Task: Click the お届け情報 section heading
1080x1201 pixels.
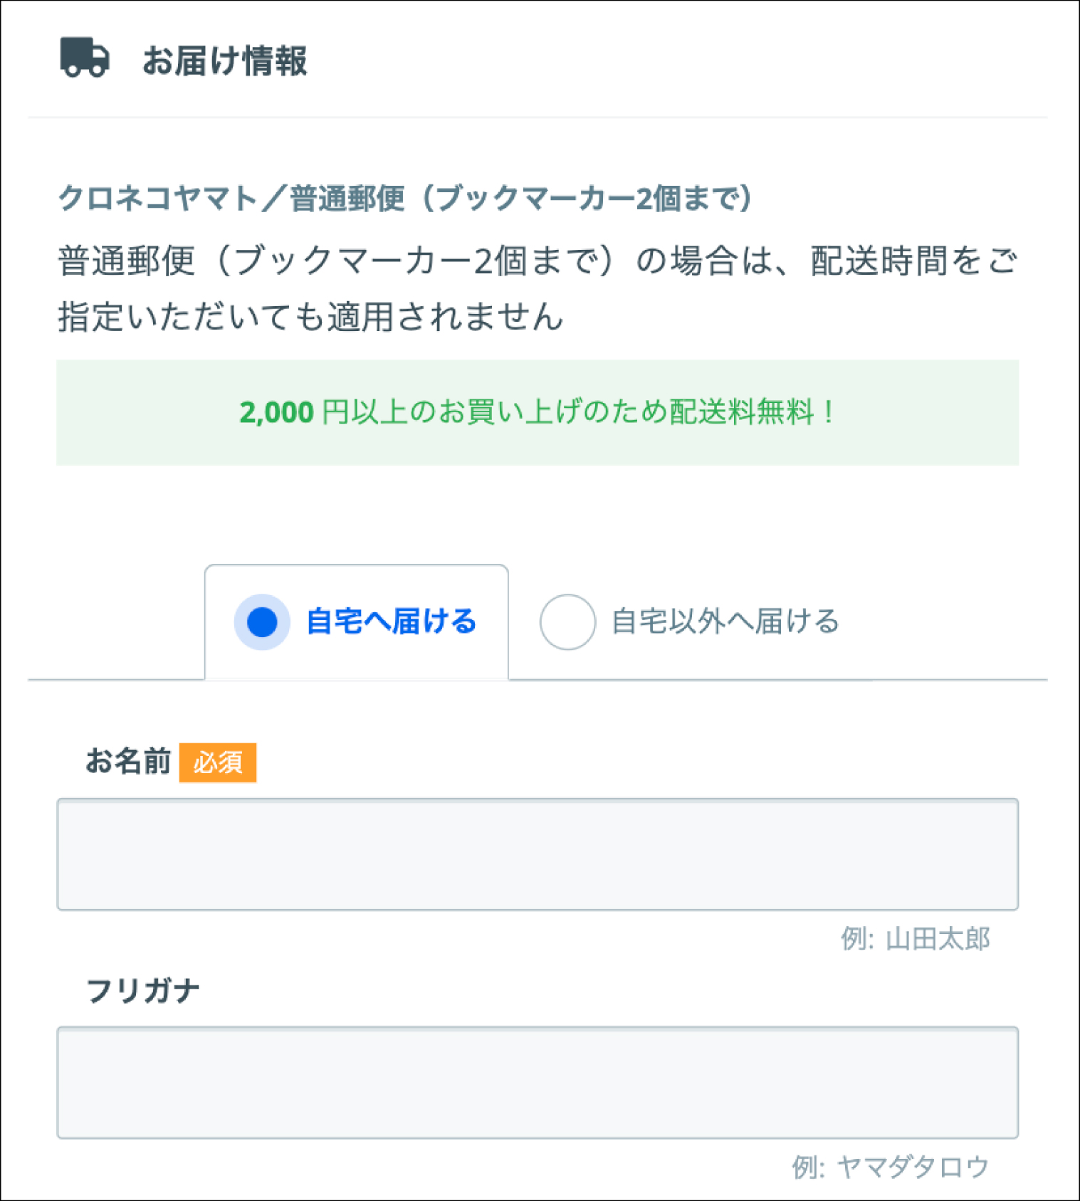Action: pos(224,61)
